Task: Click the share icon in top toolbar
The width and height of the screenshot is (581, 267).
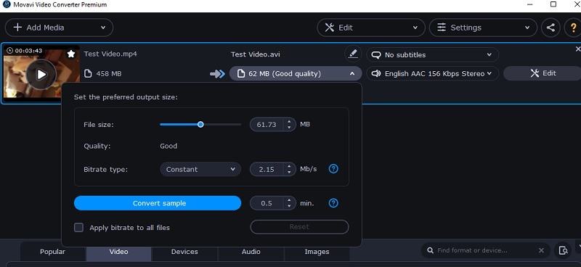Action: [550, 28]
